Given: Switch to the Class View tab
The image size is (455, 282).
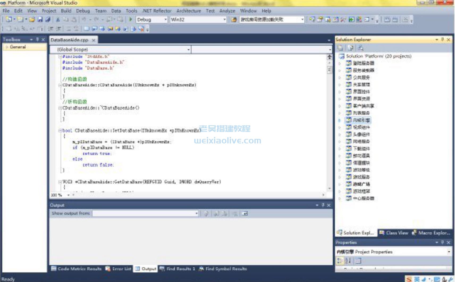Looking at the screenshot, I should [x=394, y=233].
